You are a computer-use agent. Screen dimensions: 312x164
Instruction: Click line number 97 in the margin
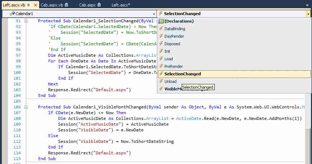tap(18, 55)
